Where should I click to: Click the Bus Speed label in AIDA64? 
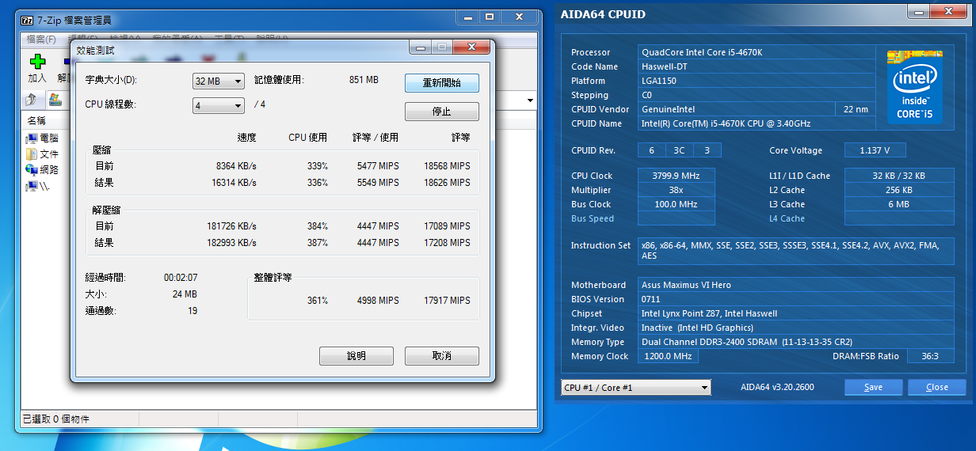[593, 218]
